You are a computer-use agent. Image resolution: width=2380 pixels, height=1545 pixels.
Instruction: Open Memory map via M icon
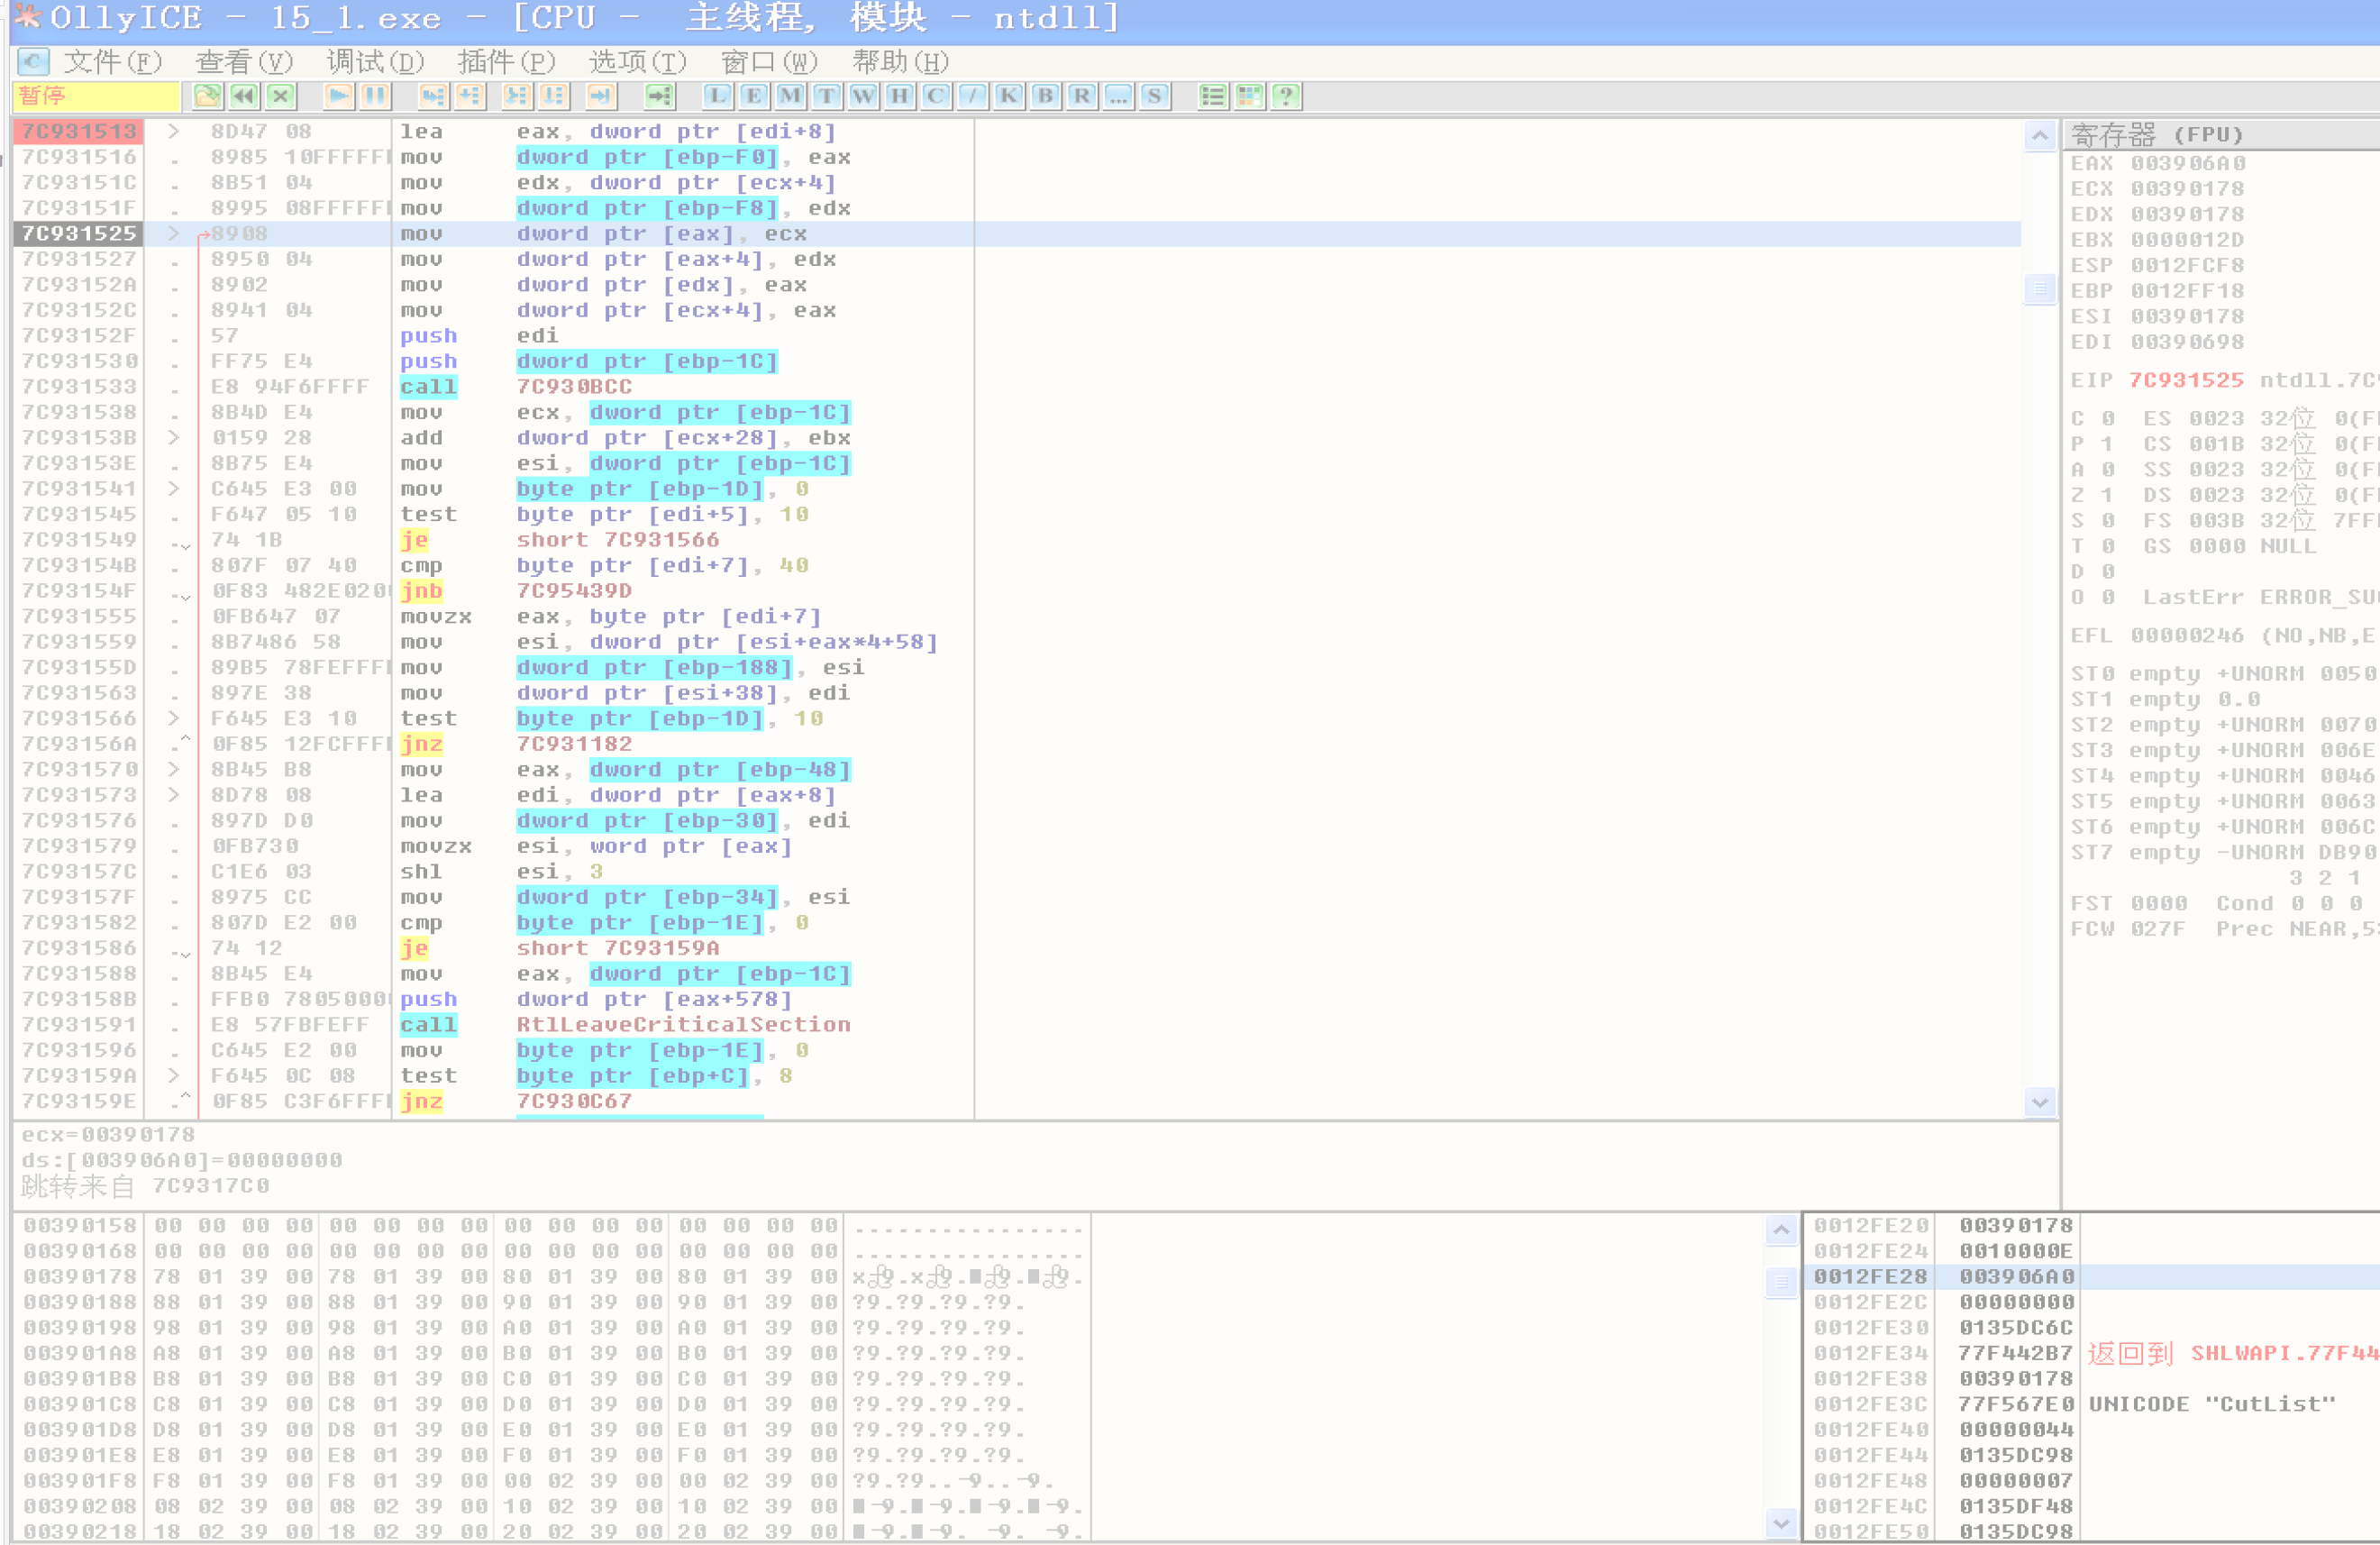tap(790, 96)
